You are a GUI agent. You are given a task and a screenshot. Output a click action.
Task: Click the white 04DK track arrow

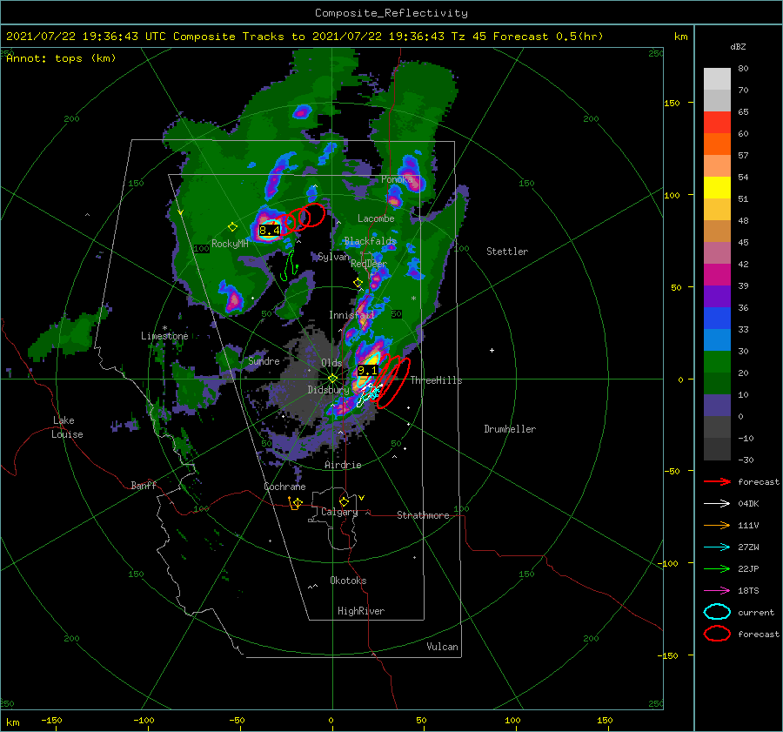717,504
